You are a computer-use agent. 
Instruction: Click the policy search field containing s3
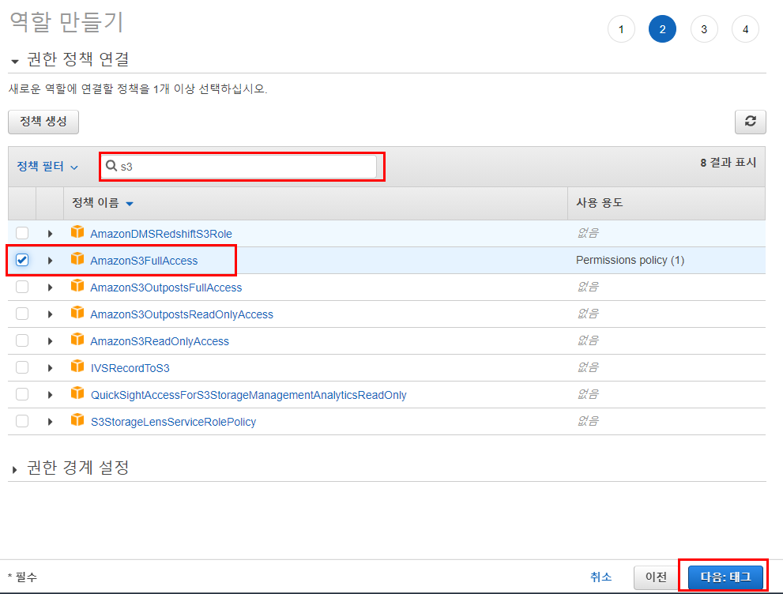pos(239,166)
